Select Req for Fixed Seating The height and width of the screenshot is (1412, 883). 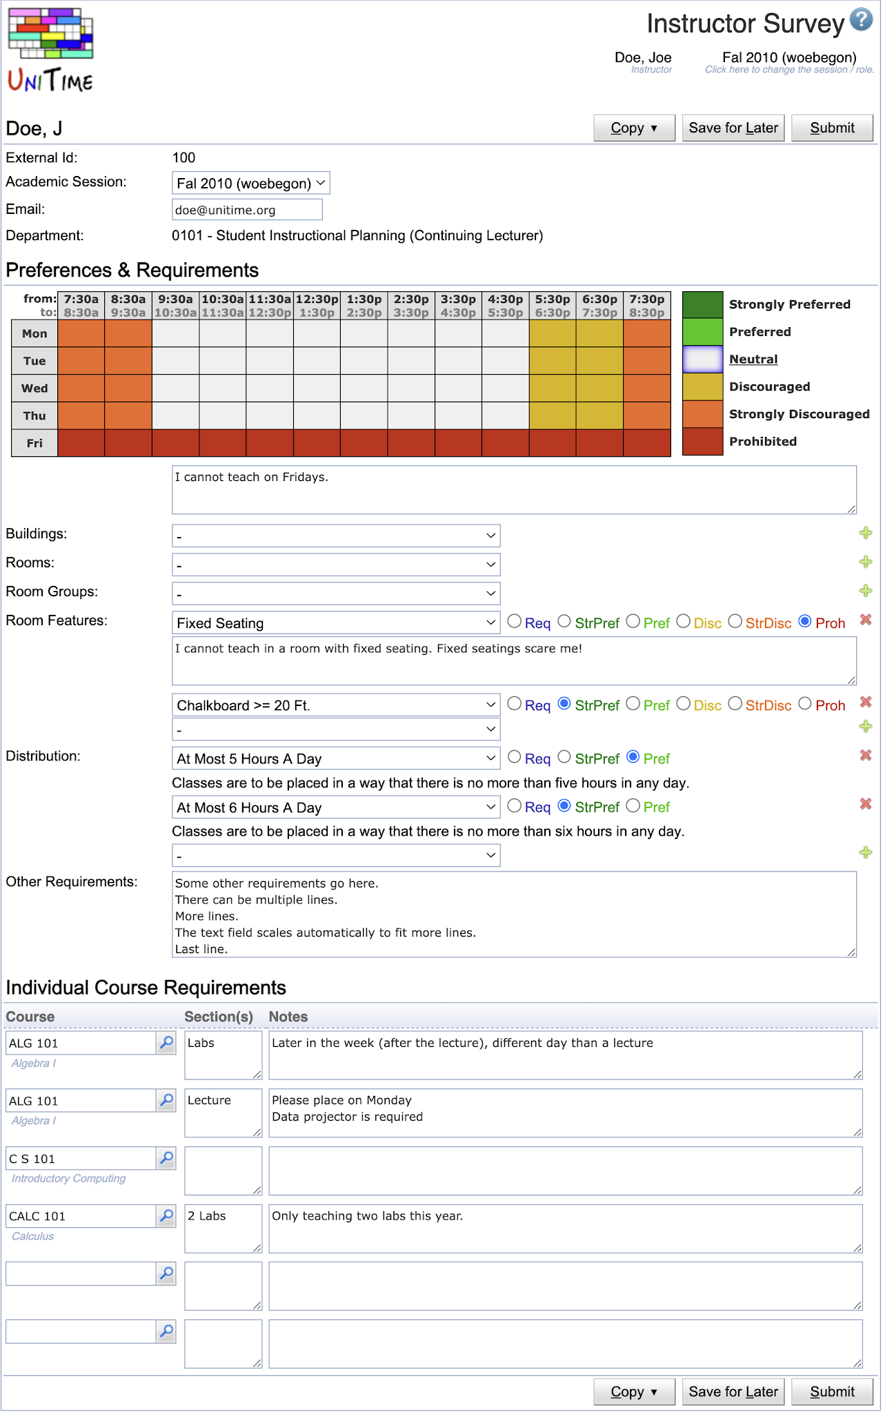(514, 621)
